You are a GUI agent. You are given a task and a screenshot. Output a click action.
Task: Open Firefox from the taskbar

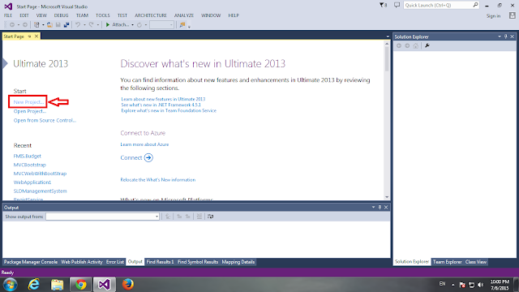point(128,285)
